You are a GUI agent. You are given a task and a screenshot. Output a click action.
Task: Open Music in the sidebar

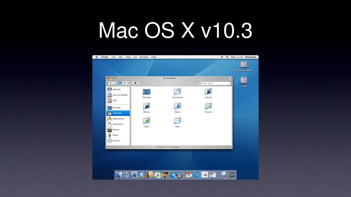pos(118,135)
